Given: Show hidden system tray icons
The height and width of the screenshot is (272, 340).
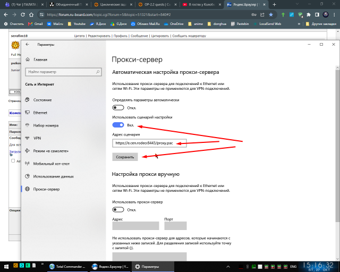Looking at the screenshot, I should (x=228, y=267).
